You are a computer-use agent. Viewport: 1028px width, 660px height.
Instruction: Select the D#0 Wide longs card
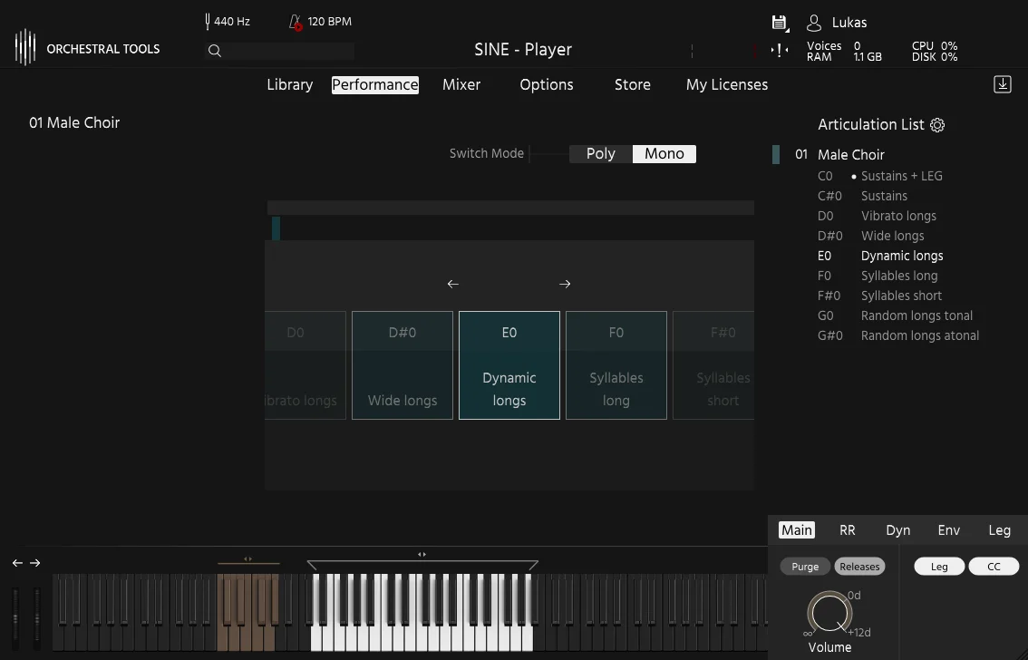click(402, 365)
